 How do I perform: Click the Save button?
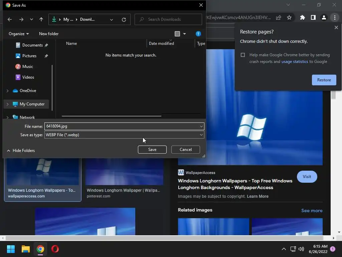(x=152, y=150)
